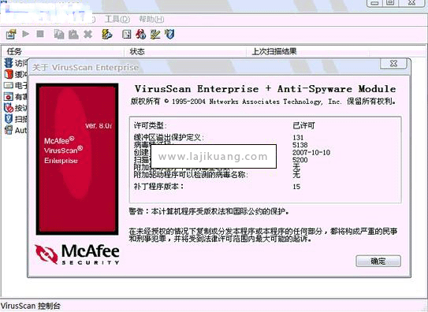Select the access protection task icon in list
The height and width of the screenshot is (312, 428).
click(x=9, y=63)
